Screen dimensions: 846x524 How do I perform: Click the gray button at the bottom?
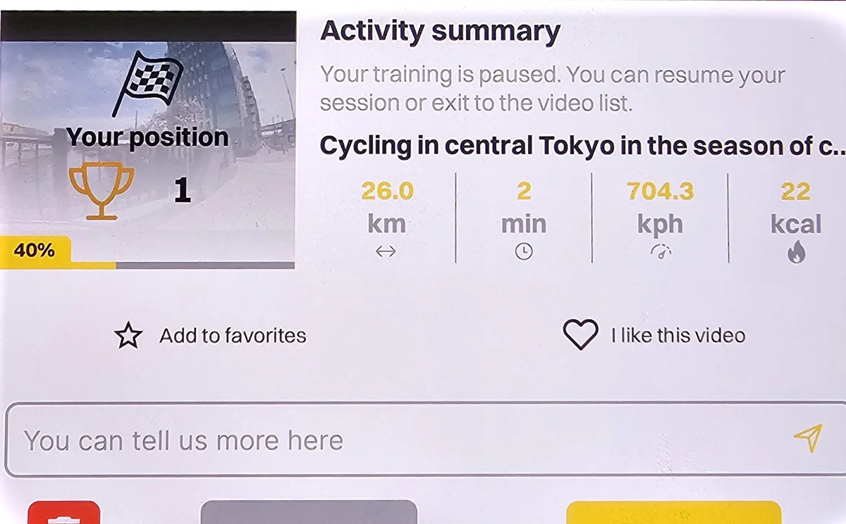[x=309, y=512]
